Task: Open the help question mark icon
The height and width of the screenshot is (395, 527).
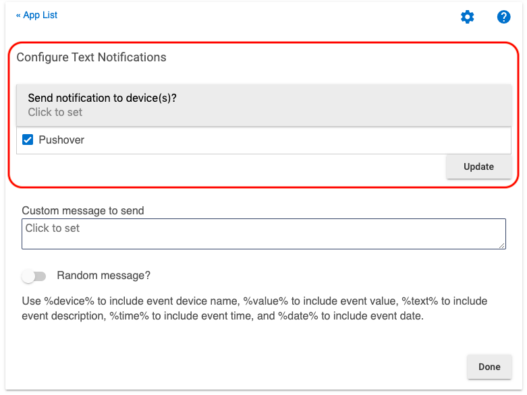Action: click(x=503, y=17)
